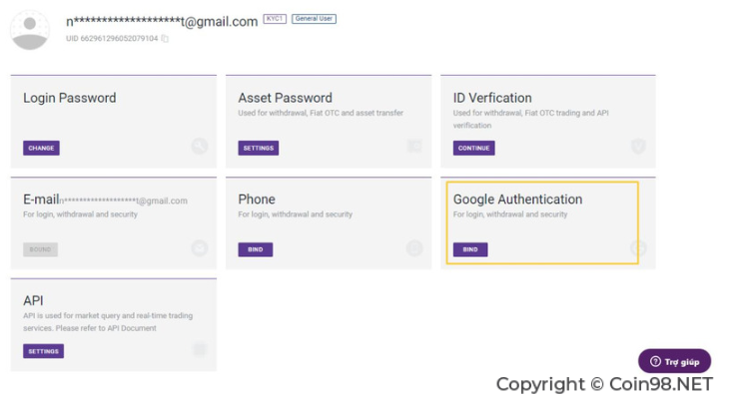Bind a phone number
Viewport: 730px width, 400px height.
256,249
